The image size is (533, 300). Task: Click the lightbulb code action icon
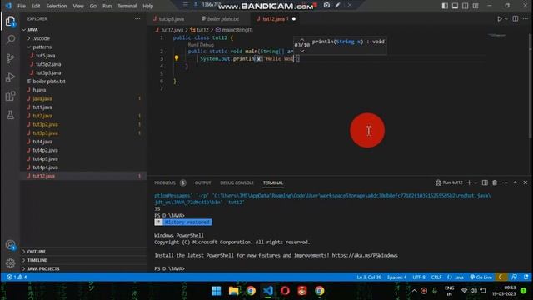177,58
